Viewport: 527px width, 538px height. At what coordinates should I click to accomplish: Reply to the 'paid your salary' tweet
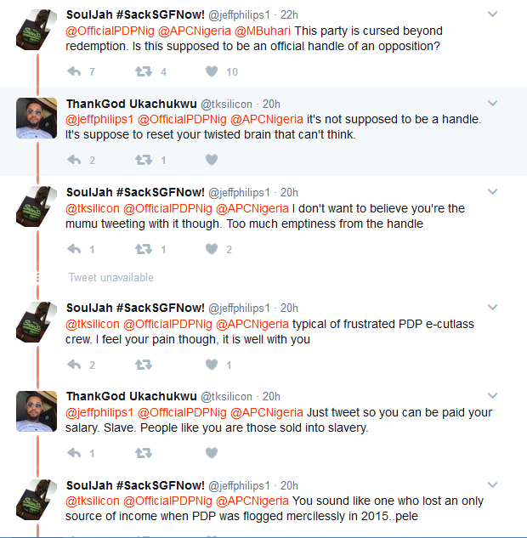[74, 453]
